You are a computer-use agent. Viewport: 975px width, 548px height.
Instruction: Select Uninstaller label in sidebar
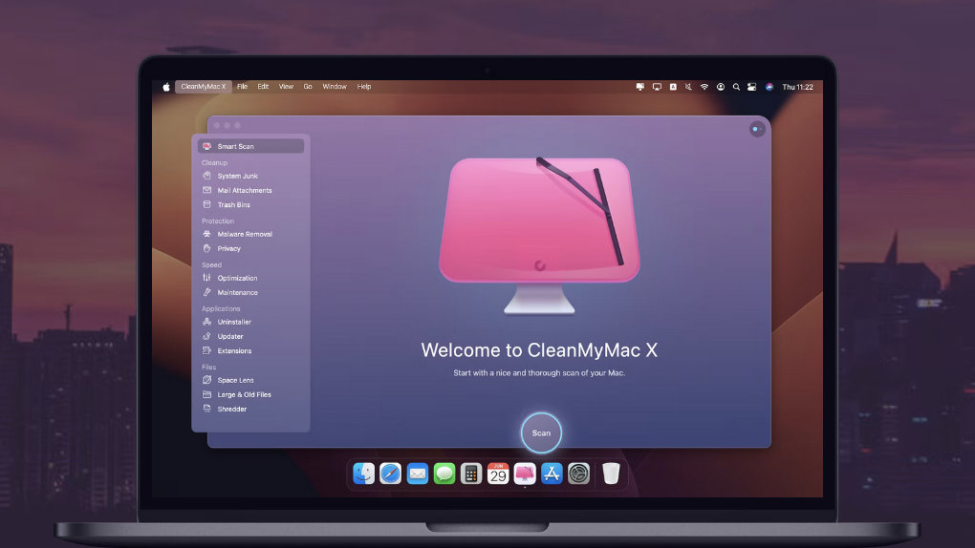(234, 322)
